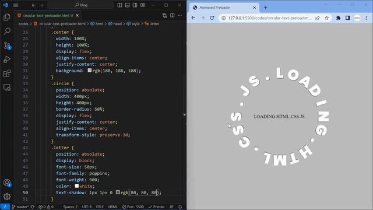
Task: Click the browser address bar URL
Action: coord(269,18)
